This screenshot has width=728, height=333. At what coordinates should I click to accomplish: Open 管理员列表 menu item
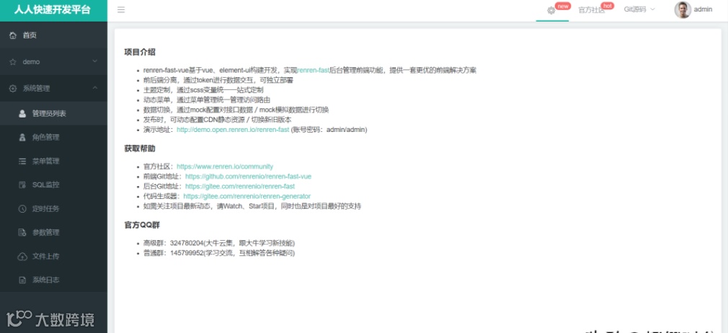(x=53, y=114)
